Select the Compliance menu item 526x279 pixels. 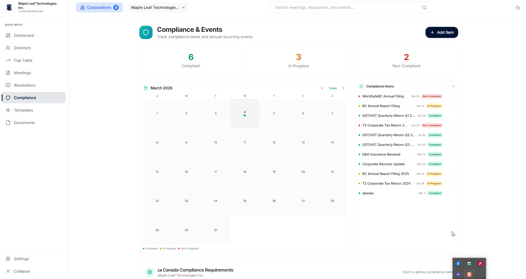pyautogui.click(x=33, y=98)
